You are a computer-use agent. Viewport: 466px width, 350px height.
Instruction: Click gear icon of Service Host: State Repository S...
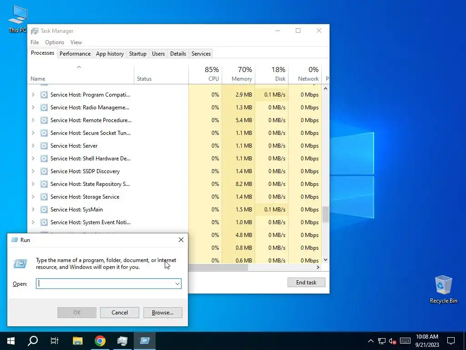[x=44, y=184]
